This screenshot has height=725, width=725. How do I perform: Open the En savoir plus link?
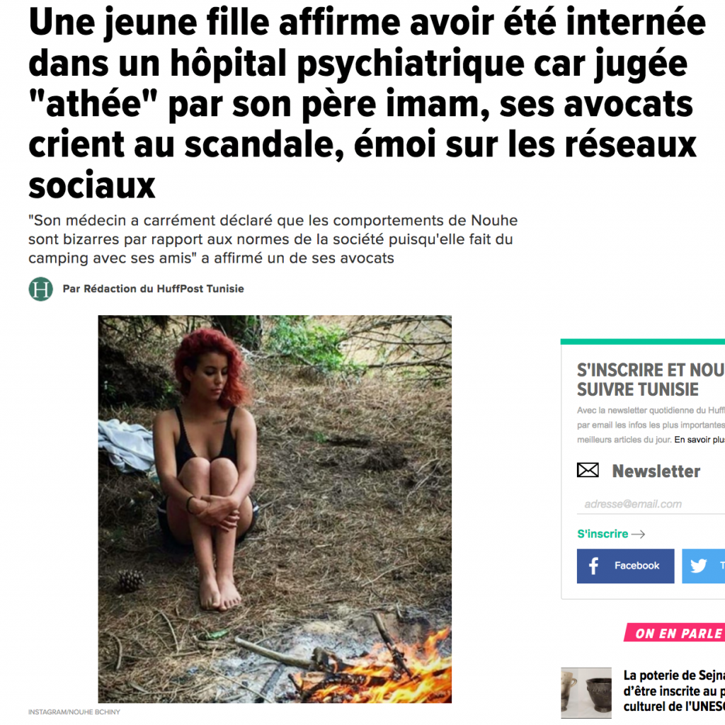700,440
